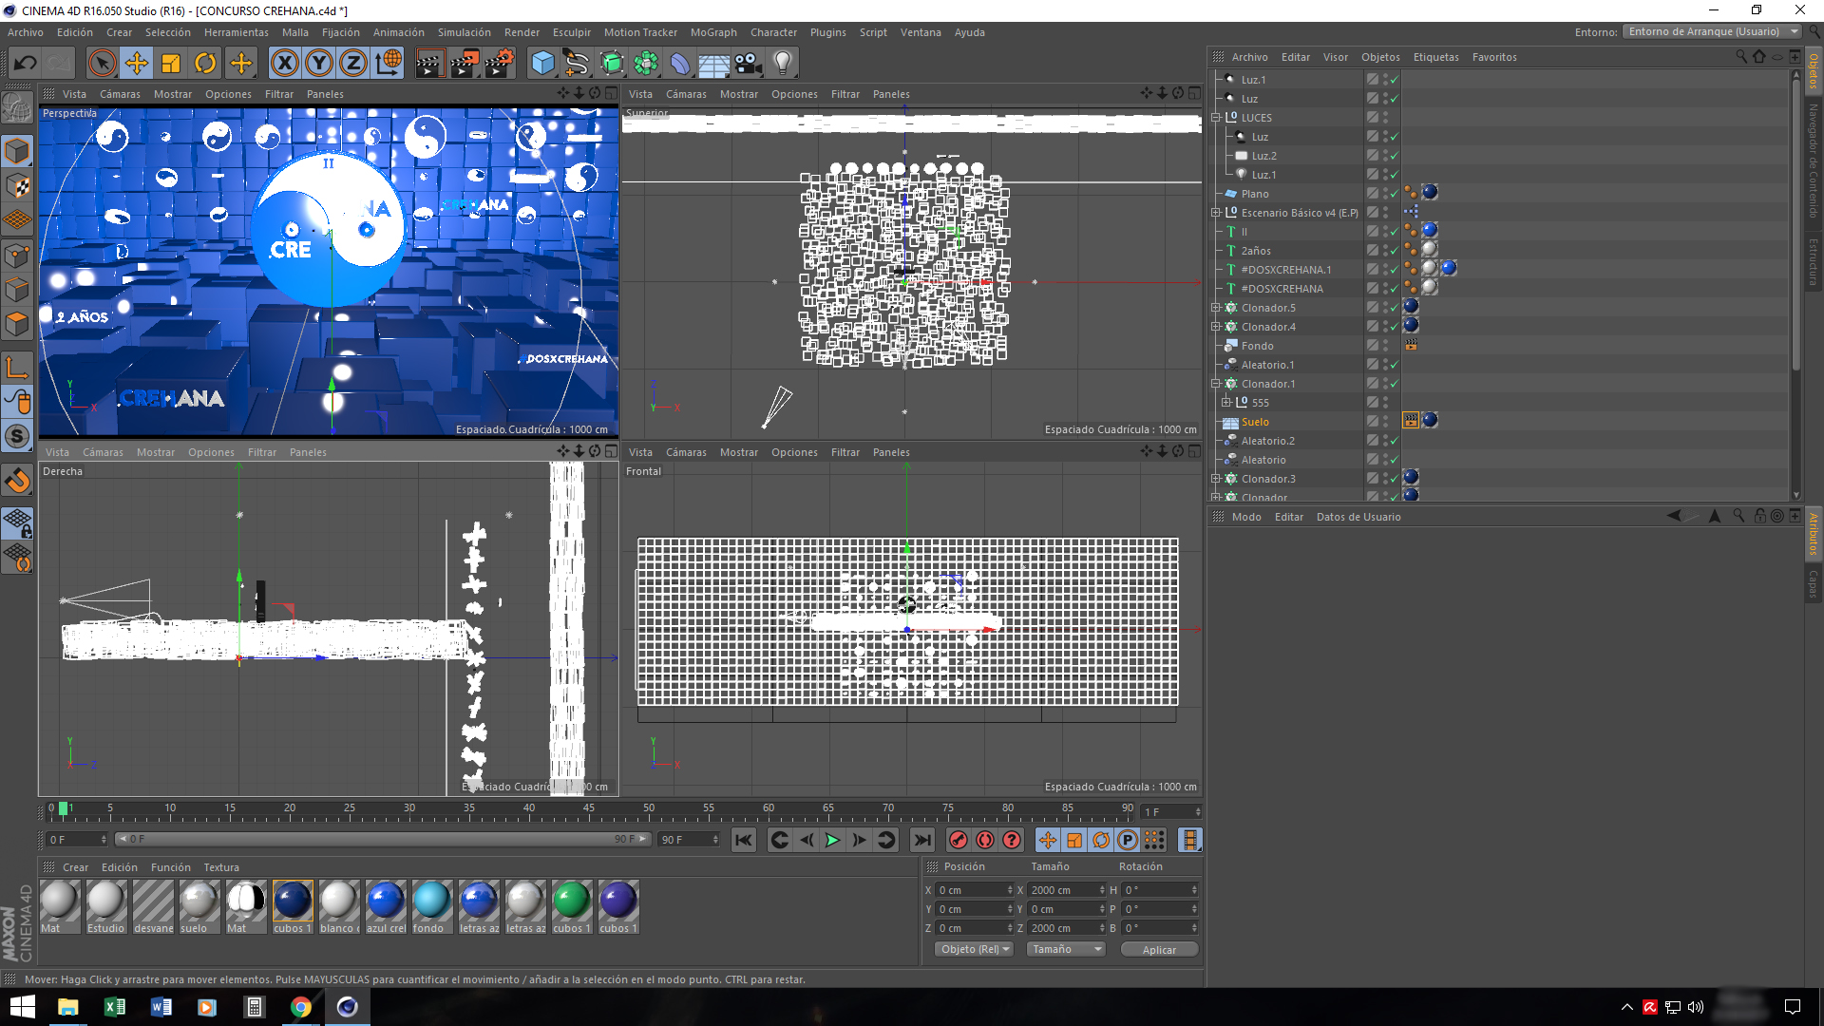
Task: Expand Escenario Básico v4 object
Action: (1216, 213)
